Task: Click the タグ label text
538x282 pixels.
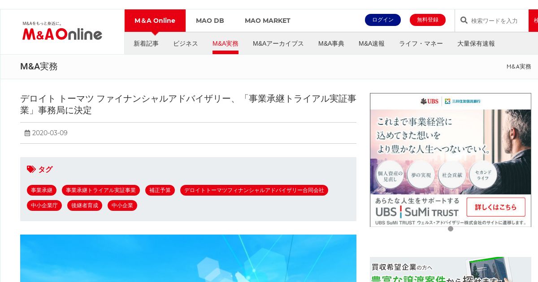Action: tap(45, 169)
